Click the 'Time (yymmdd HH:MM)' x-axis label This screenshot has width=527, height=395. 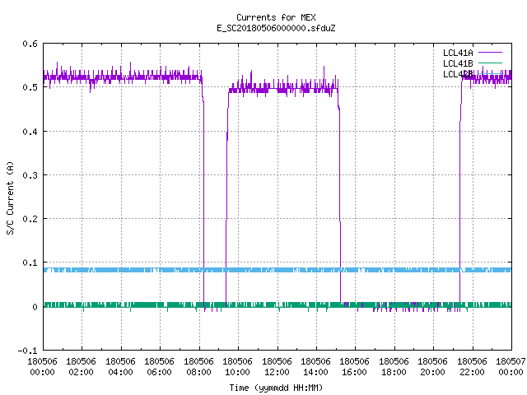(x=276, y=388)
